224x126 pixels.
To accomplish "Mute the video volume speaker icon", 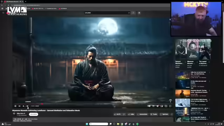I will (23, 106).
